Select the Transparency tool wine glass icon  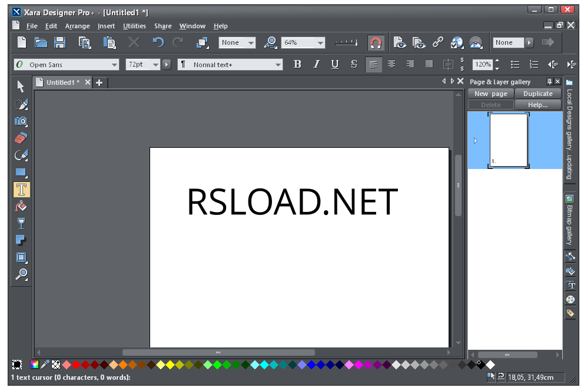tap(21, 223)
